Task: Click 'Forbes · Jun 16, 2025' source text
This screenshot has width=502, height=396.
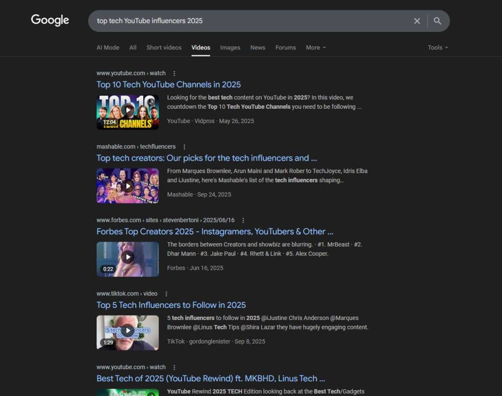Action: pyautogui.click(x=195, y=268)
